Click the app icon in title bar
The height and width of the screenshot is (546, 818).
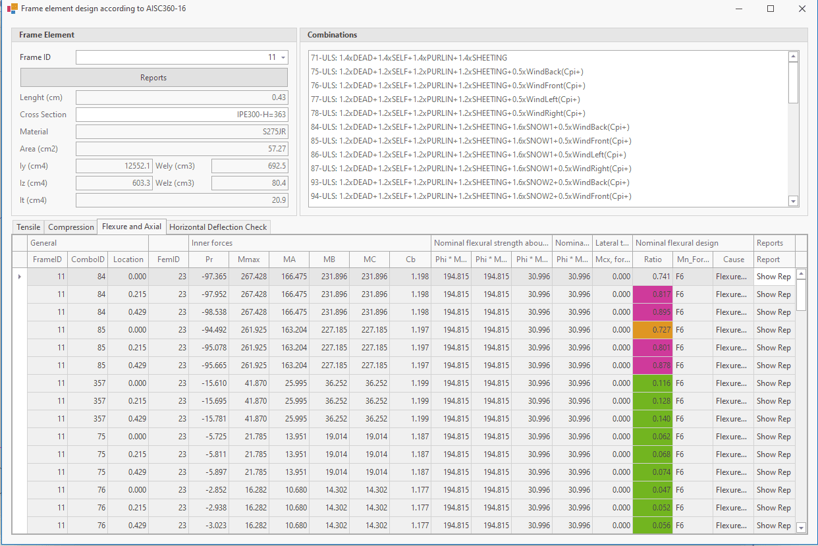tap(12, 9)
